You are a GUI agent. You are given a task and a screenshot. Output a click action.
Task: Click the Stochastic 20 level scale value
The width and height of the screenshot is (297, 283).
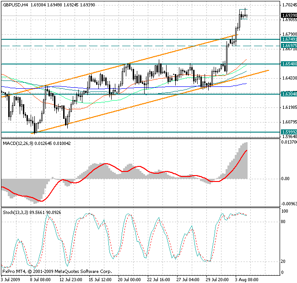284,262
